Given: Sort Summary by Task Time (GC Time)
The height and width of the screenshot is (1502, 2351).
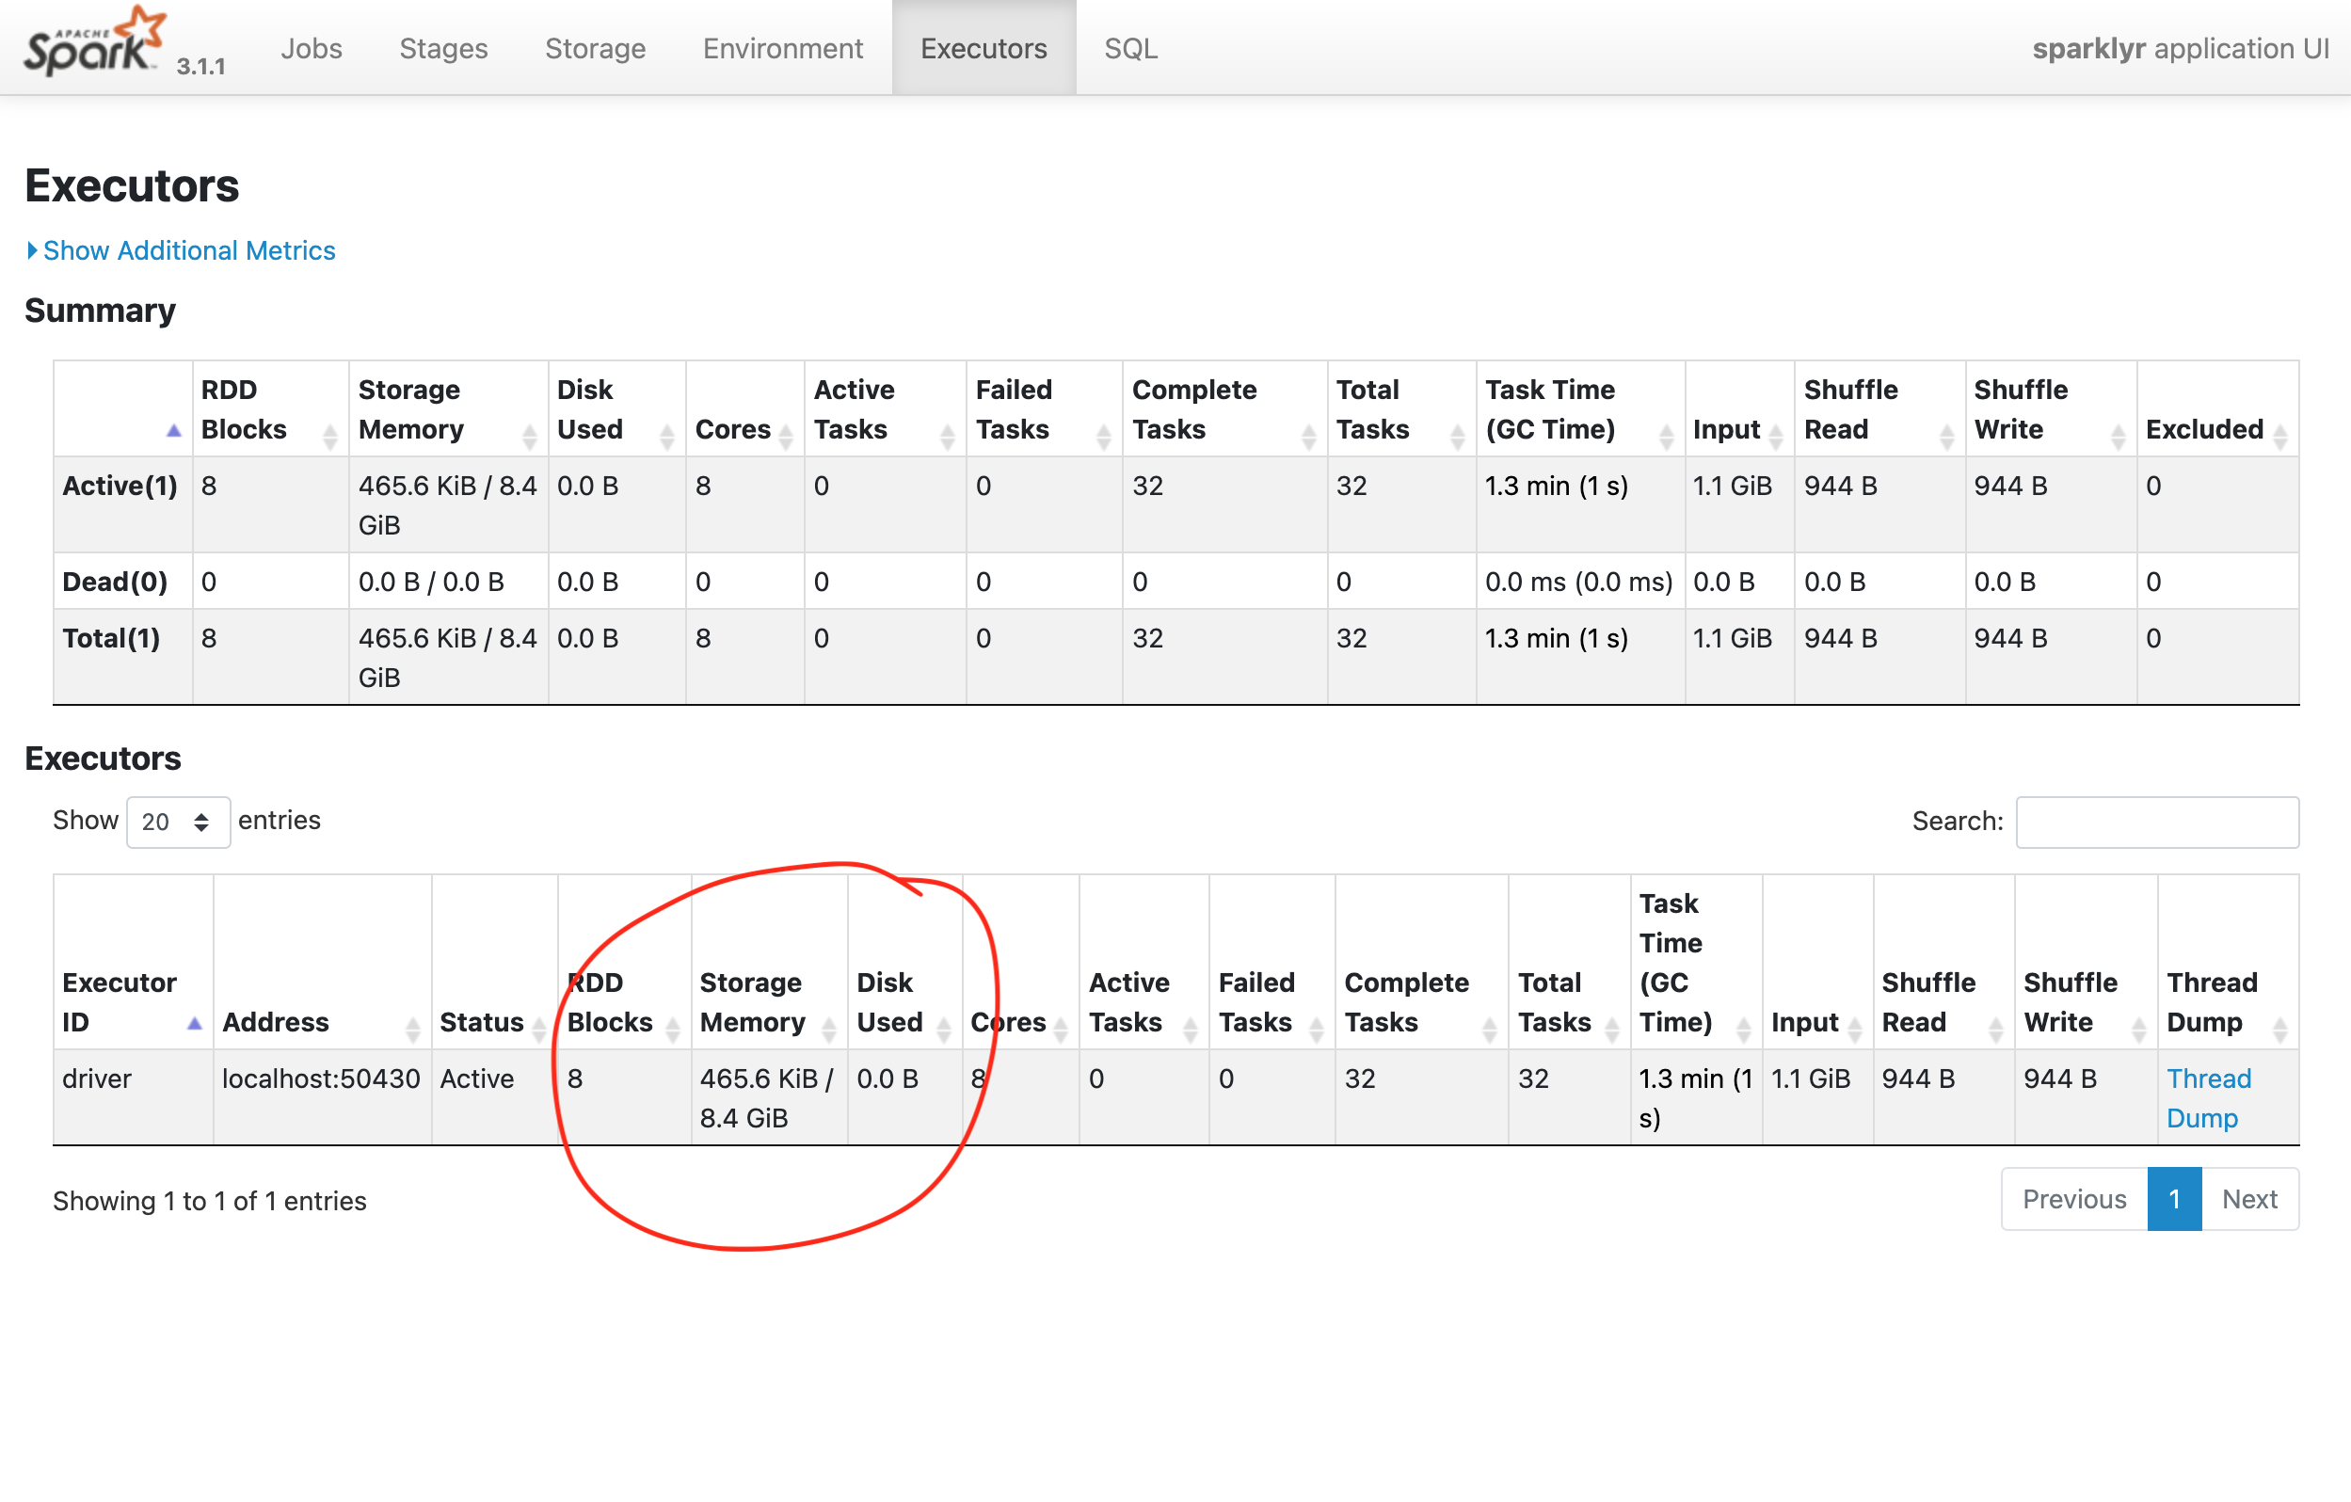Looking at the screenshot, I should (1667, 437).
